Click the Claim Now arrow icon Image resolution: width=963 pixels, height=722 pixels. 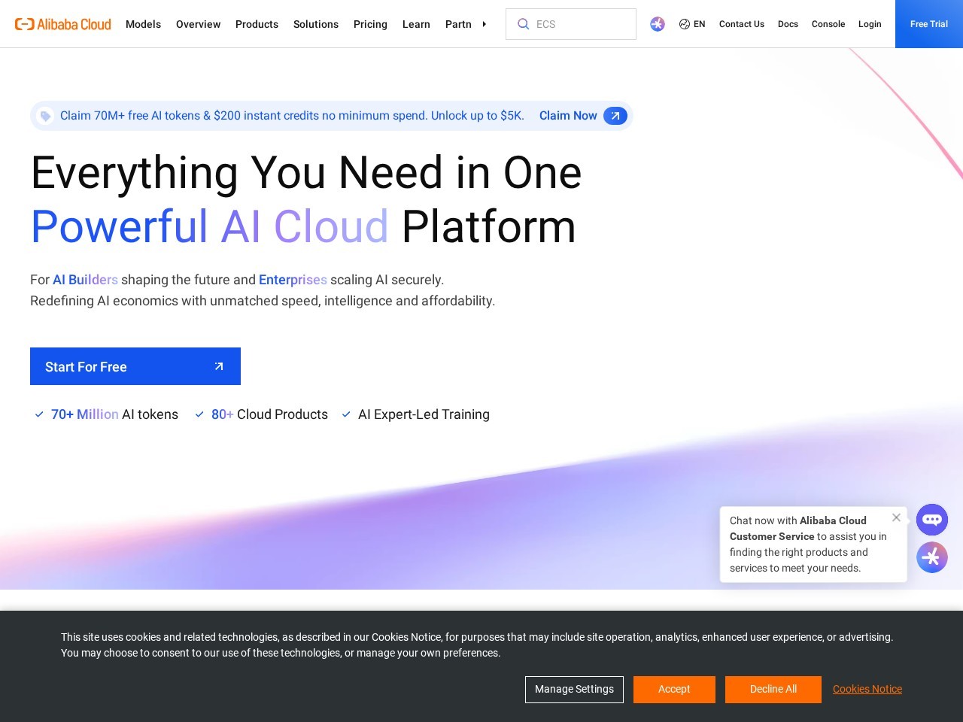pyautogui.click(x=615, y=116)
